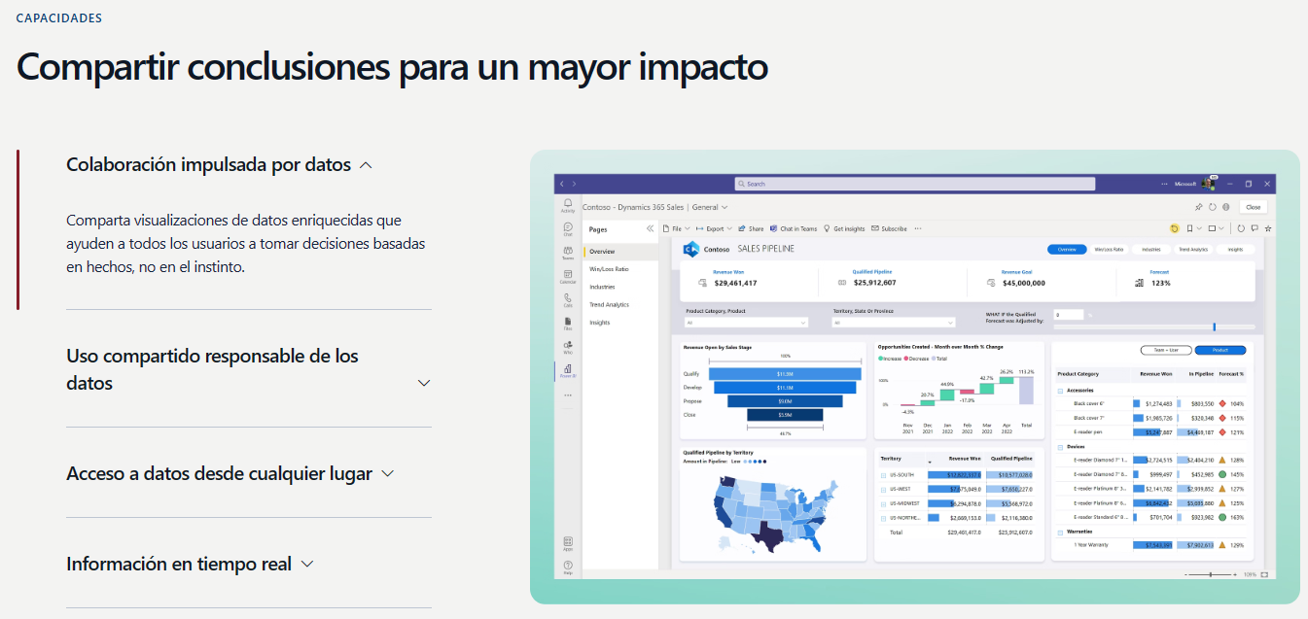
Task: Click the yellow reset undo icon
Action: 1174,228
